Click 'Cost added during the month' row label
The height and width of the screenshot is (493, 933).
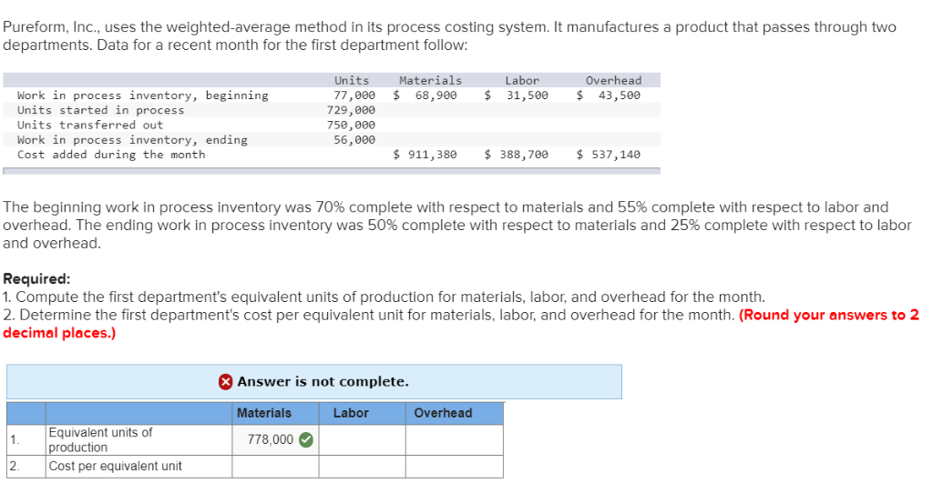pyautogui.click(x=111, y=155)
